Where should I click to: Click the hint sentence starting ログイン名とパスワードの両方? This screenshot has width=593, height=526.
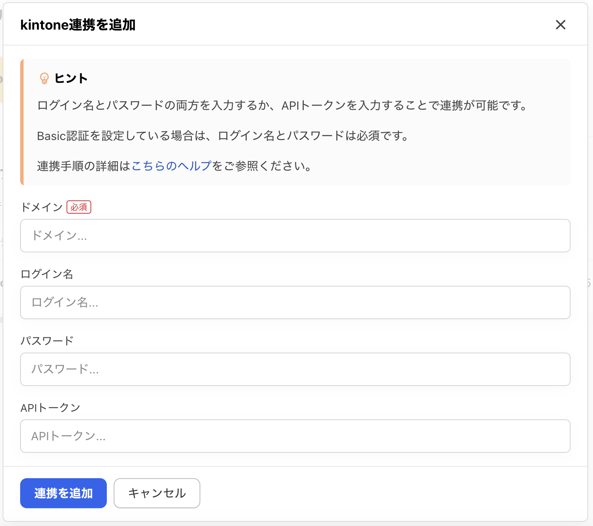pyautogui.click(x=282, y=105)
